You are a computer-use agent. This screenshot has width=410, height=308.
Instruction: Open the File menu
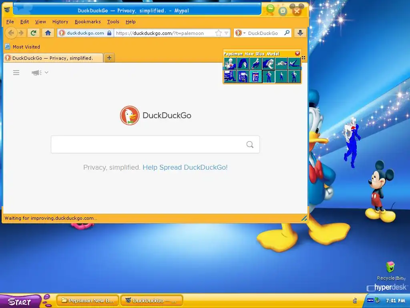(x=10, y=22)
